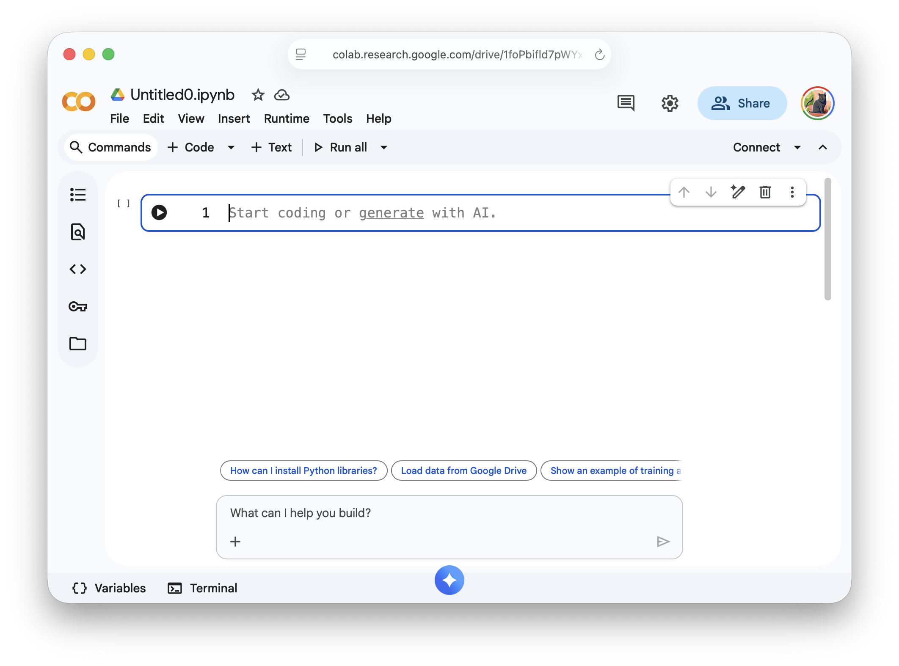This screenshot has width=899, height=666.
Task: Select 'How can I install Python libraries?' suggestion
Action: point(303,471)
